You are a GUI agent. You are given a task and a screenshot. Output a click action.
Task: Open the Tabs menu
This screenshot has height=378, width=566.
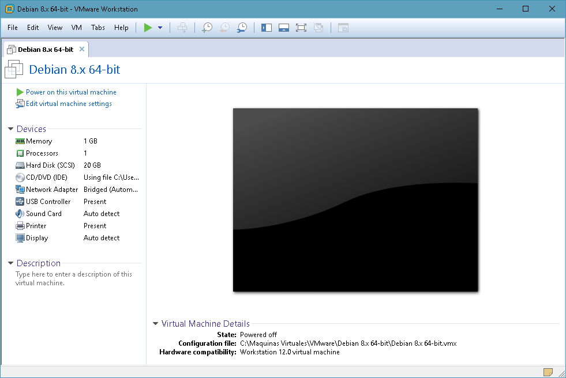pos(98,28)
